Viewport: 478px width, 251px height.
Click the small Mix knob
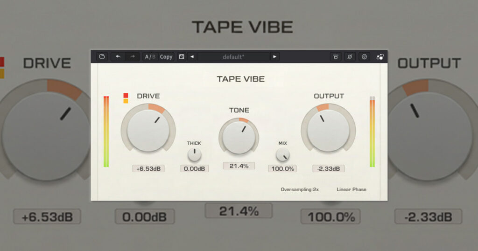(x=282, y=155)
